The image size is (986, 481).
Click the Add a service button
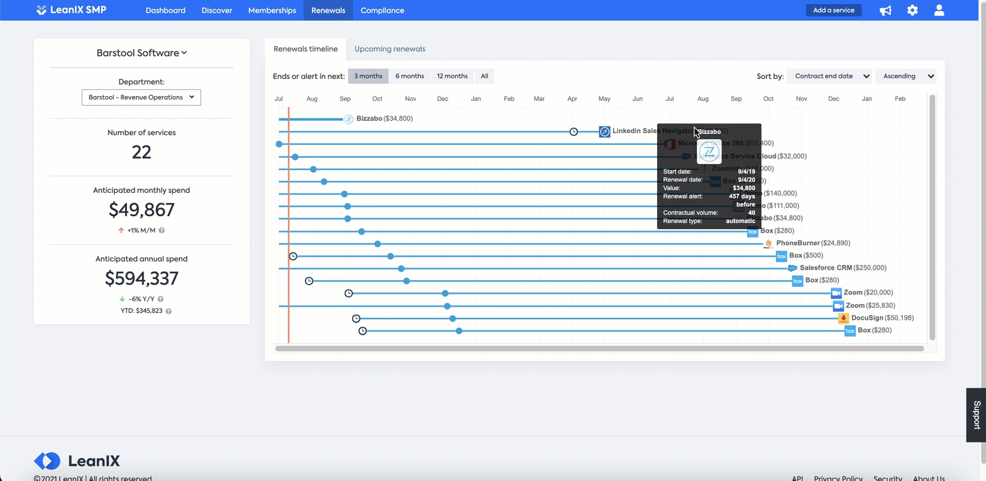pos(834,10)
